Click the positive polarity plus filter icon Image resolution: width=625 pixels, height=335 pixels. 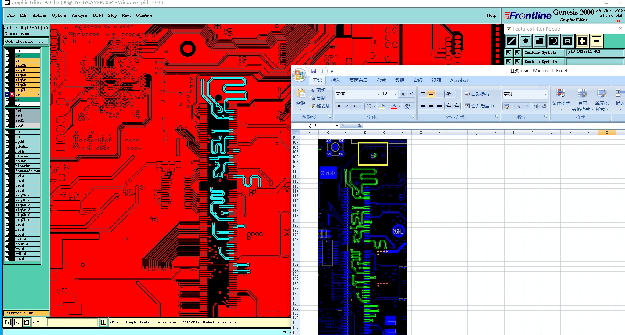click(x=582, y=41)
